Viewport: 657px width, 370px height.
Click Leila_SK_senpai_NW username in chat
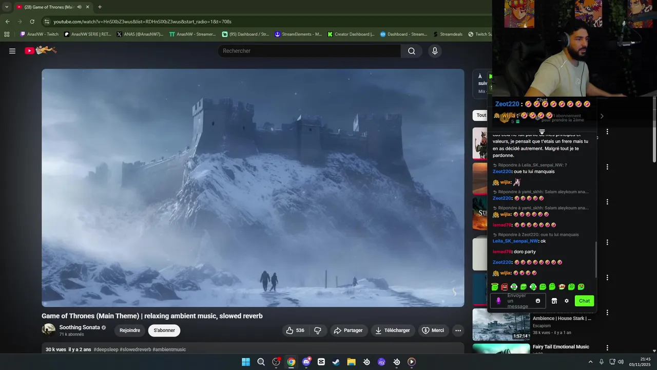pos(515,241)
